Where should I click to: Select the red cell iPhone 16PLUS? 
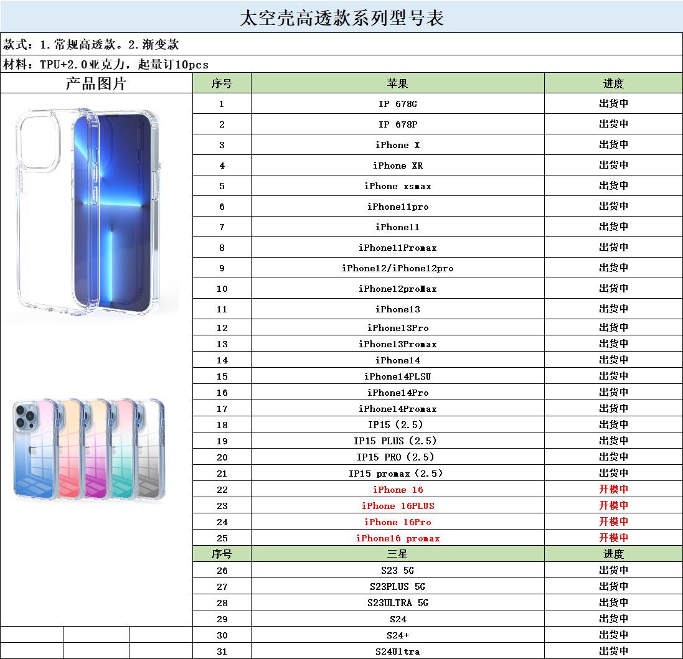point(398,505)
